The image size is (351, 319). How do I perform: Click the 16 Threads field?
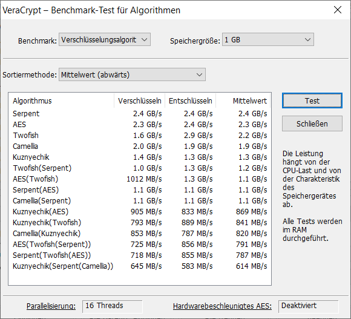tap(112, 306)
